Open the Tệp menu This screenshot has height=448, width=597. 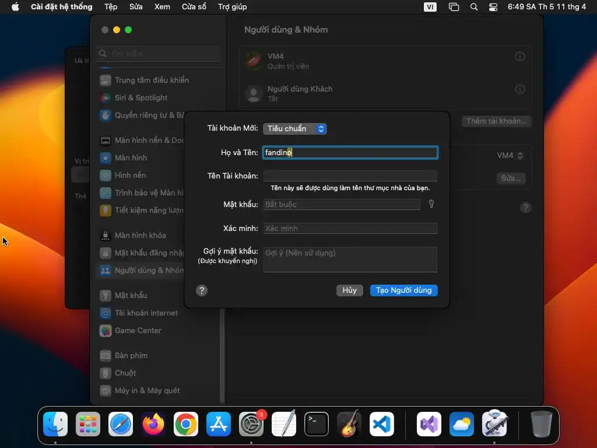111,7
